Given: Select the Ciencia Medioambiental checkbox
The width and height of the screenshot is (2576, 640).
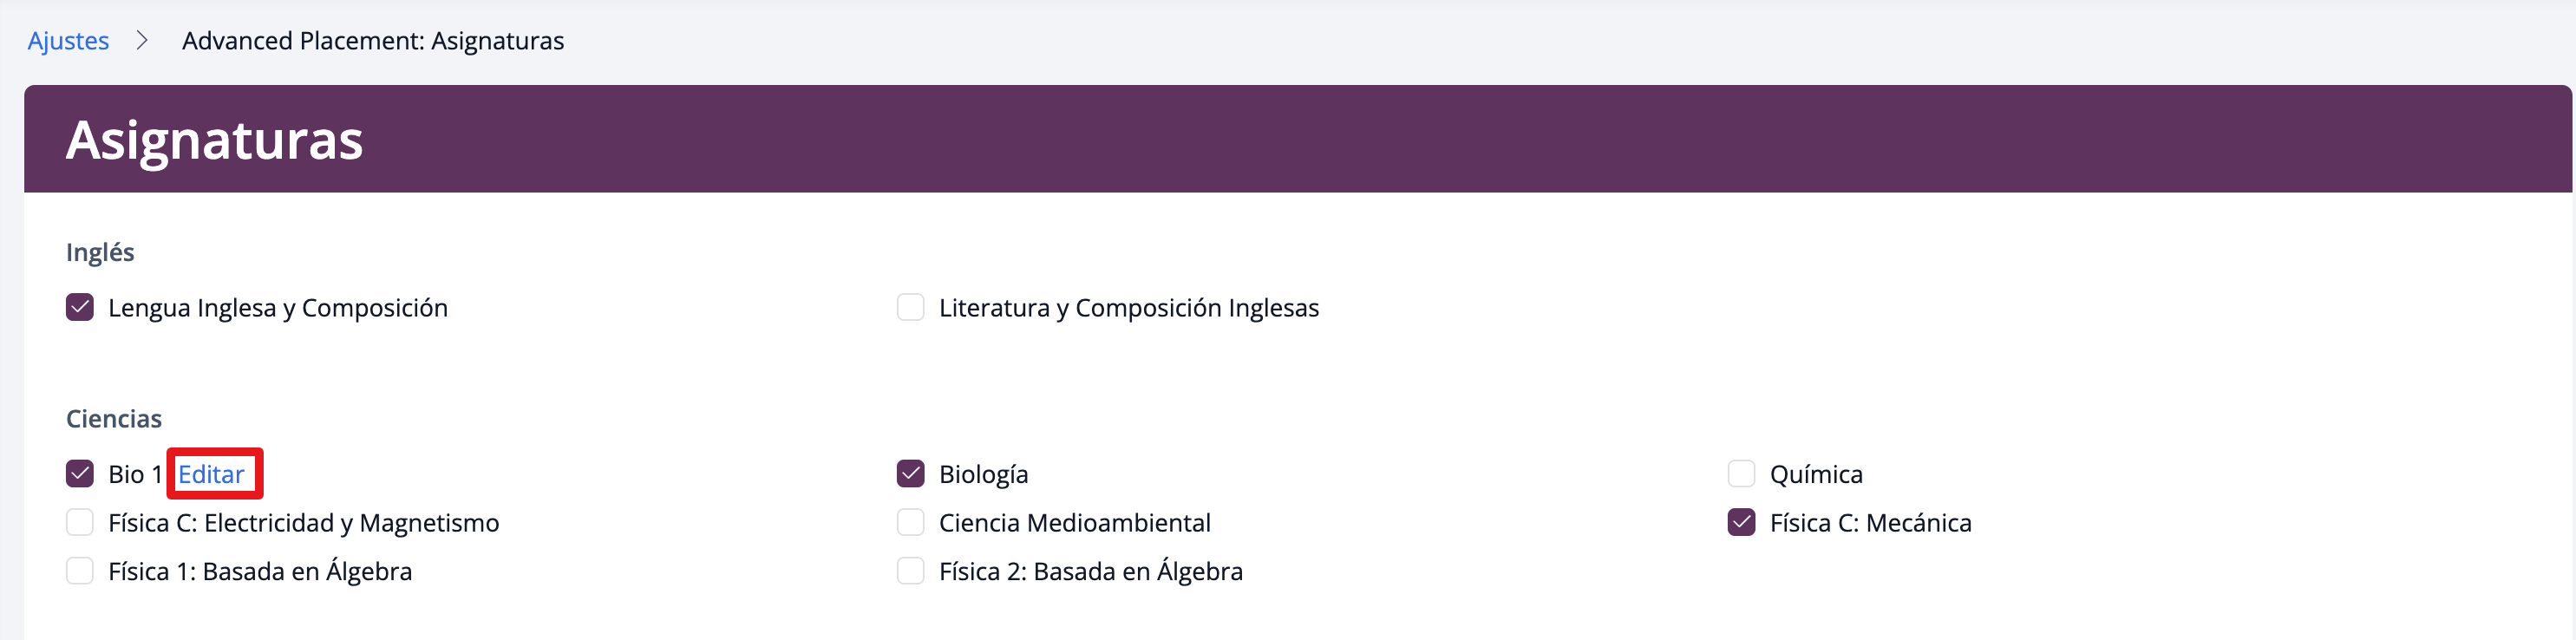Looking at the screenshot, I should coord(910,522).
